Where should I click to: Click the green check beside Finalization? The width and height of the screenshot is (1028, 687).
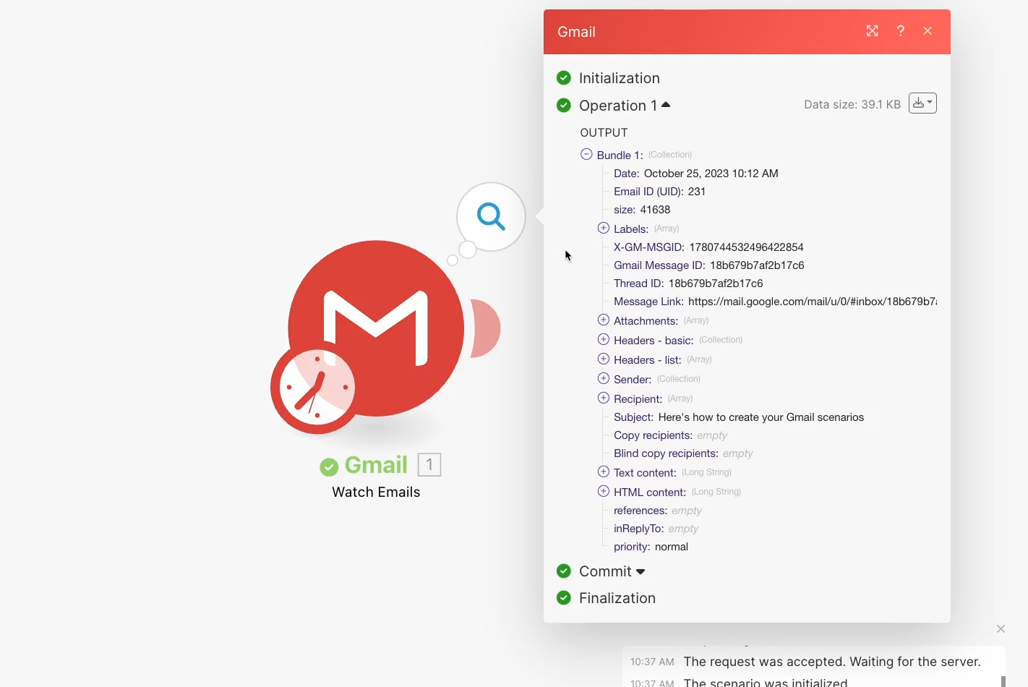[x=564, y=598]
